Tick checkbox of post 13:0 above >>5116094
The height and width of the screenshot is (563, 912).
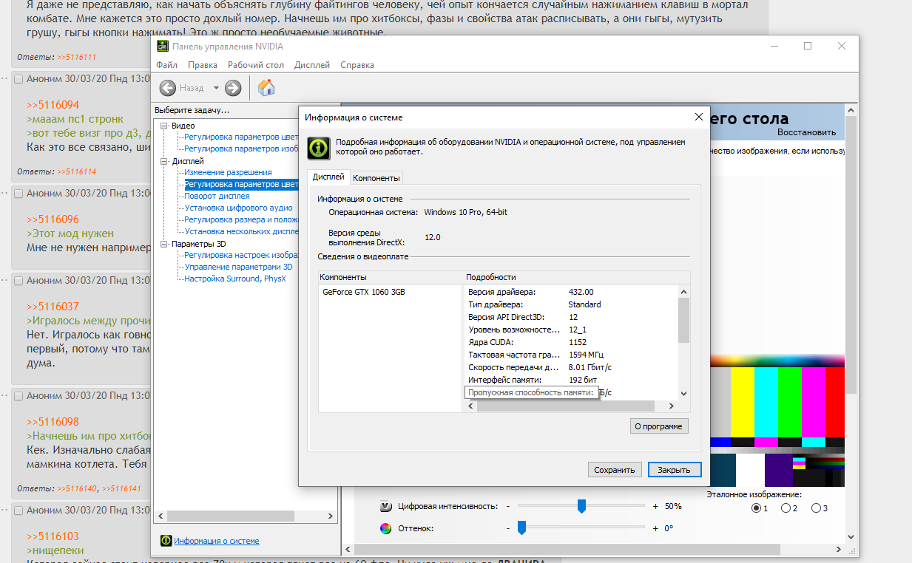[x=18, y=79]
